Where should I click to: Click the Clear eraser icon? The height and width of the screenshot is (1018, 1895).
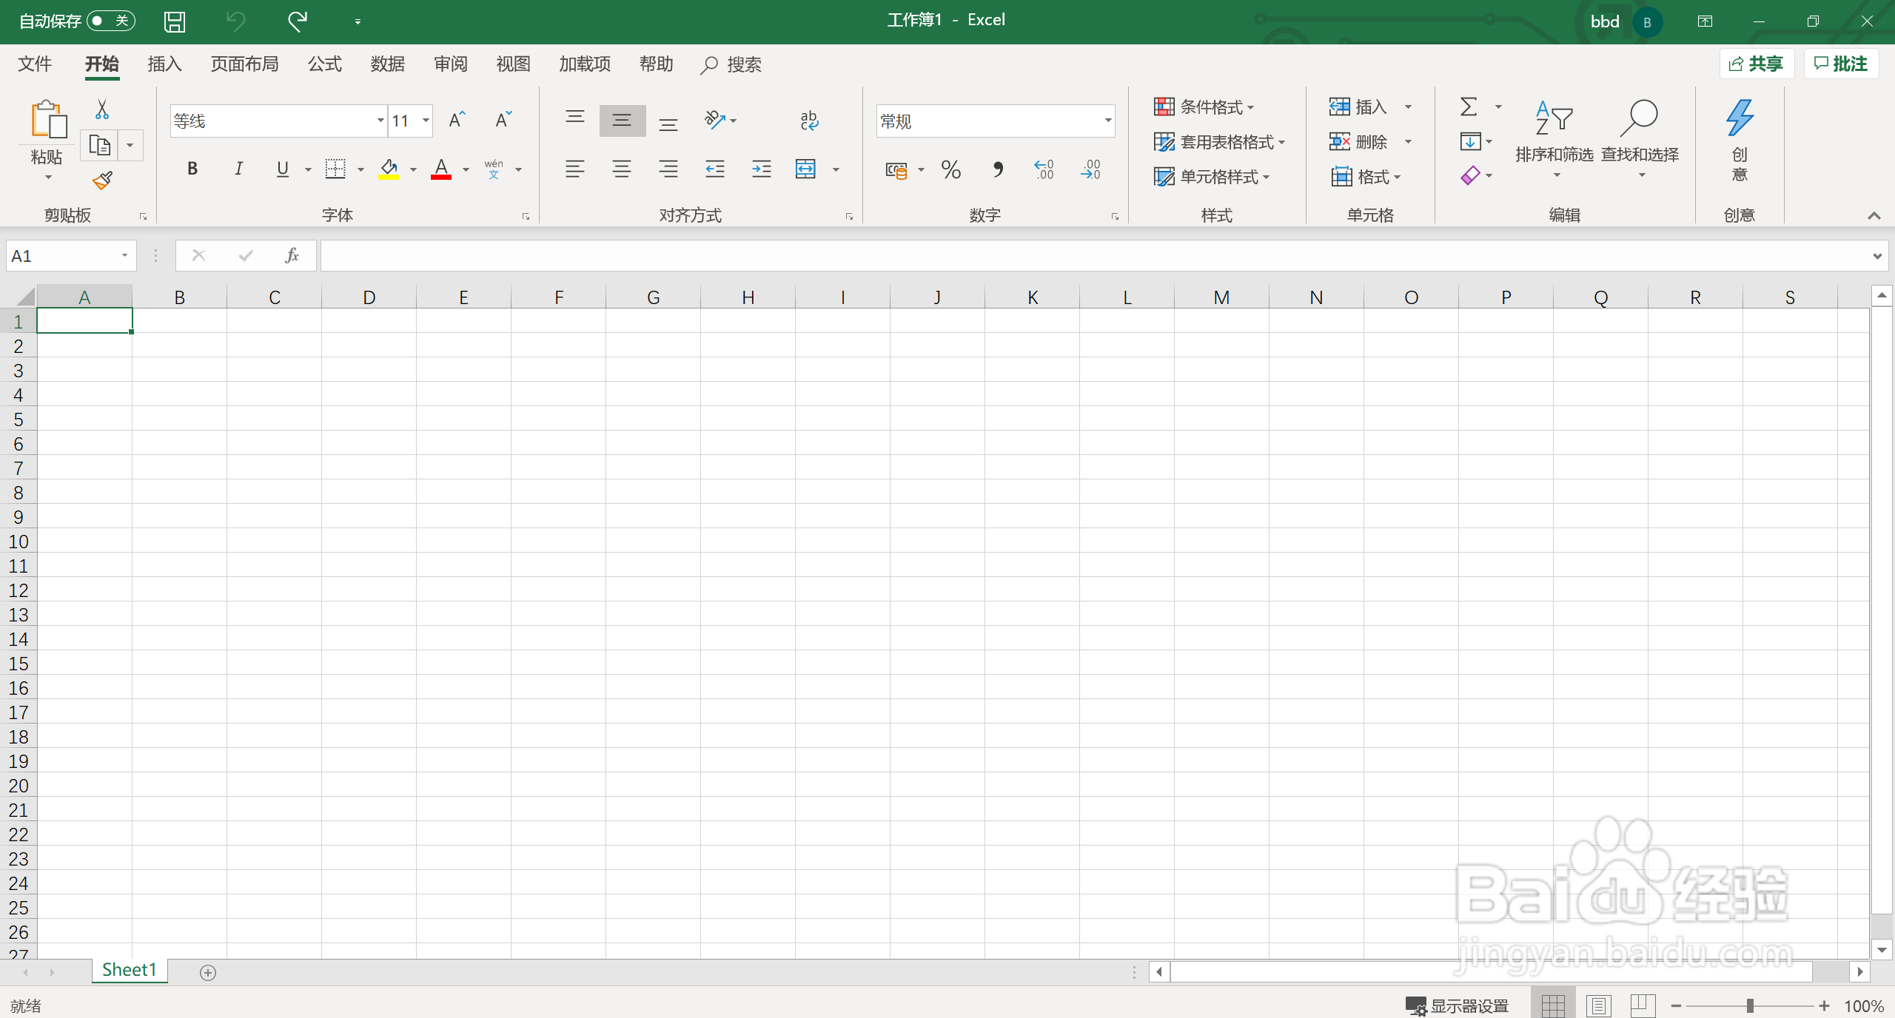coord(1470,175)
